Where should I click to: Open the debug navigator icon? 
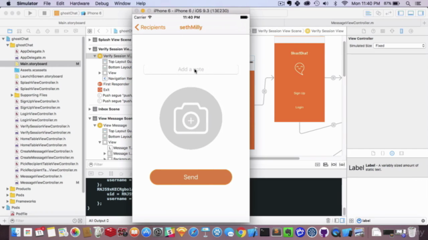pos(57,31)
